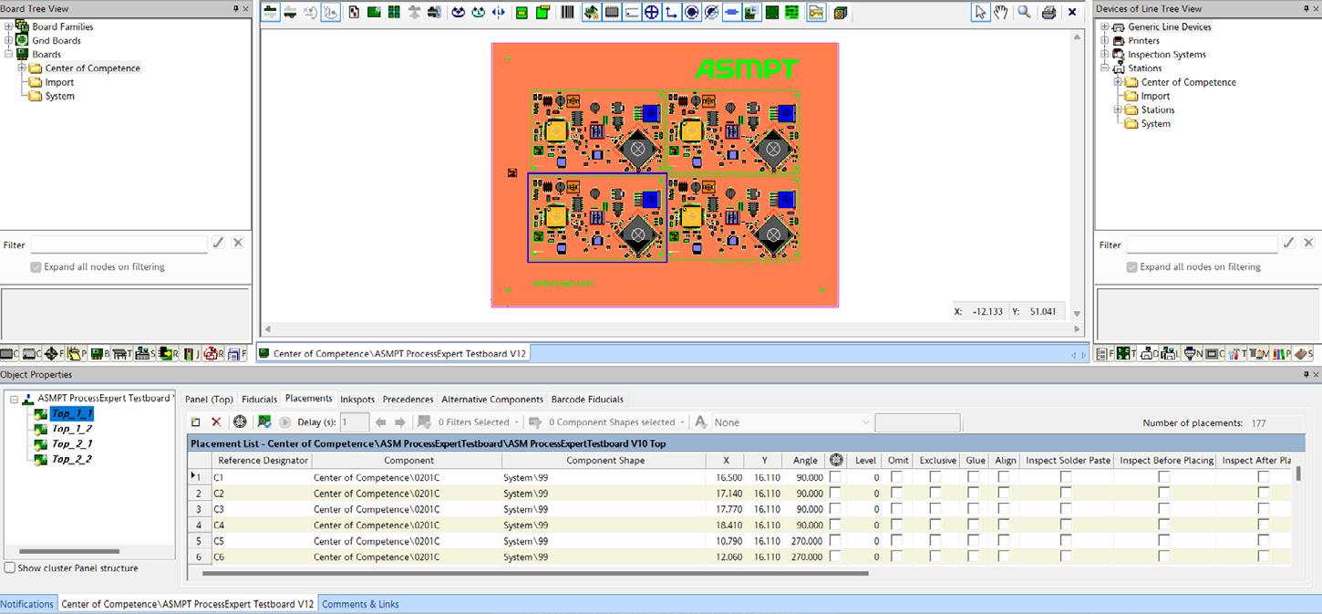Check Align for placement C4
This screenshot has width=1322, height=614.
tap(1004, 526)
